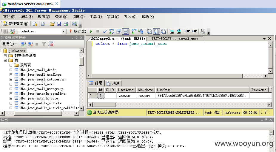Select dbo.jcms_email_user in the tree
Viewport: 276px width, 152px height.
[x=37, y=84]
